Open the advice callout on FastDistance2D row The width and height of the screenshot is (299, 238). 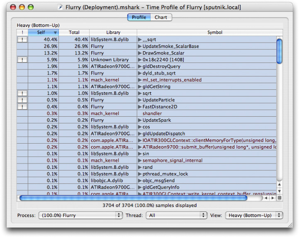click(x=22, y=107)
